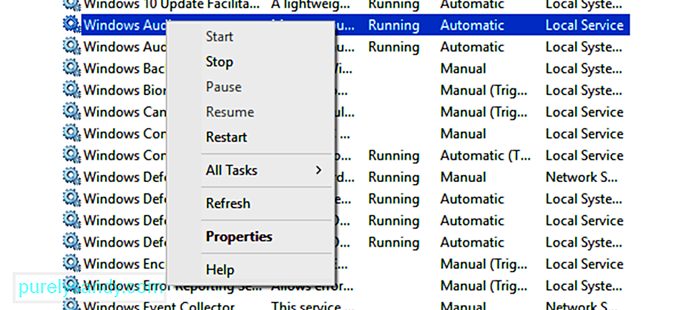Viewport: 693px width, 310px height.
Task: Click 'Local Syste...' in Windows 10 Update Facilita row
Action: (x=584, y=5)
